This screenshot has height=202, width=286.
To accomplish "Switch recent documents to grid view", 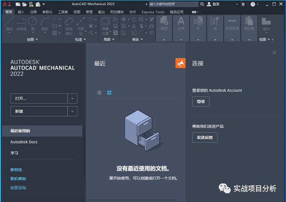I will [x=109, y=92].
